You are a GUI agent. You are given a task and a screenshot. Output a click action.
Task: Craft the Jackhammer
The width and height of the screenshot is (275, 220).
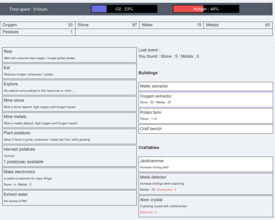tap(206, 164)
